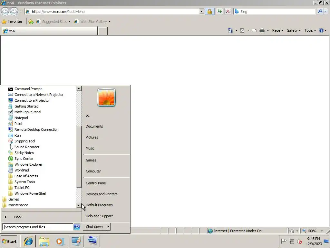This screenshot has width=330, height=248.
Task: Click the Shut down button
Action: coord(94,227)
